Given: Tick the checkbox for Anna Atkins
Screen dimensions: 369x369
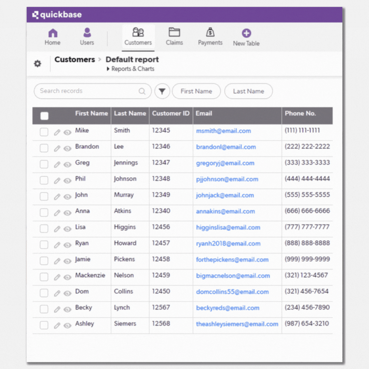Looking at the screenshot, I should click(x=44, y=213).
